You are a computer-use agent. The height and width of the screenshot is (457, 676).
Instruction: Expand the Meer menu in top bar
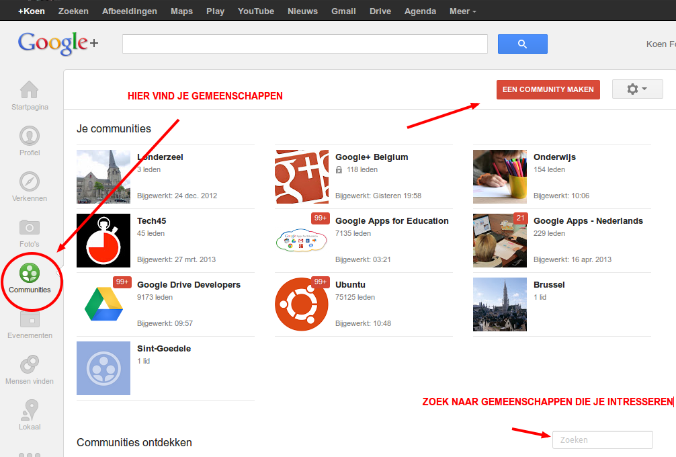[462, 11]
